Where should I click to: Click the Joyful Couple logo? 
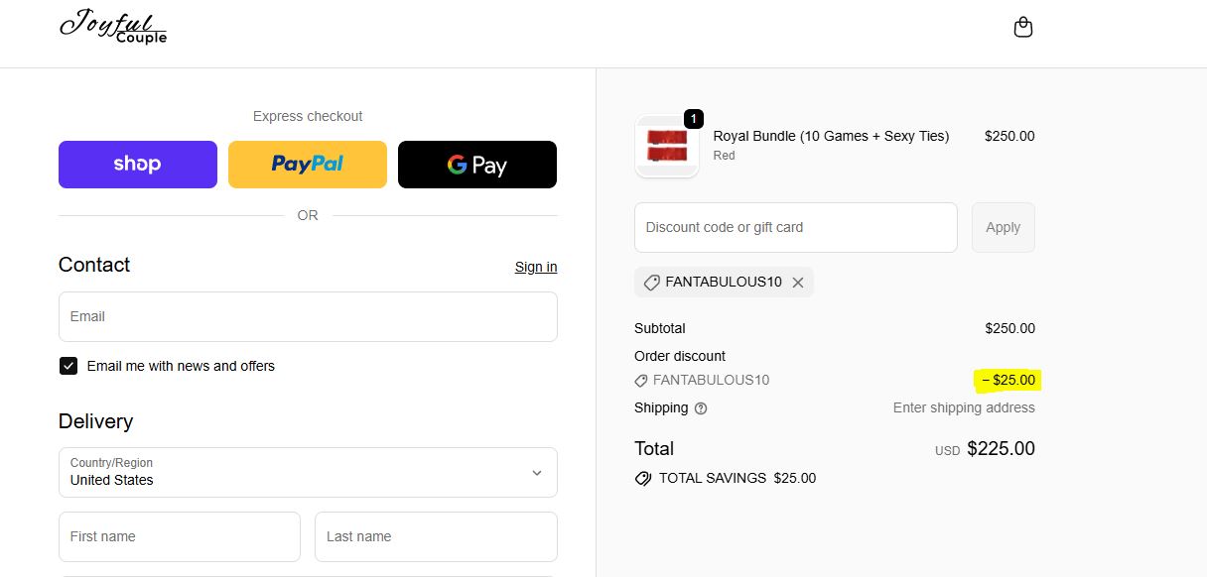point(112,28)
